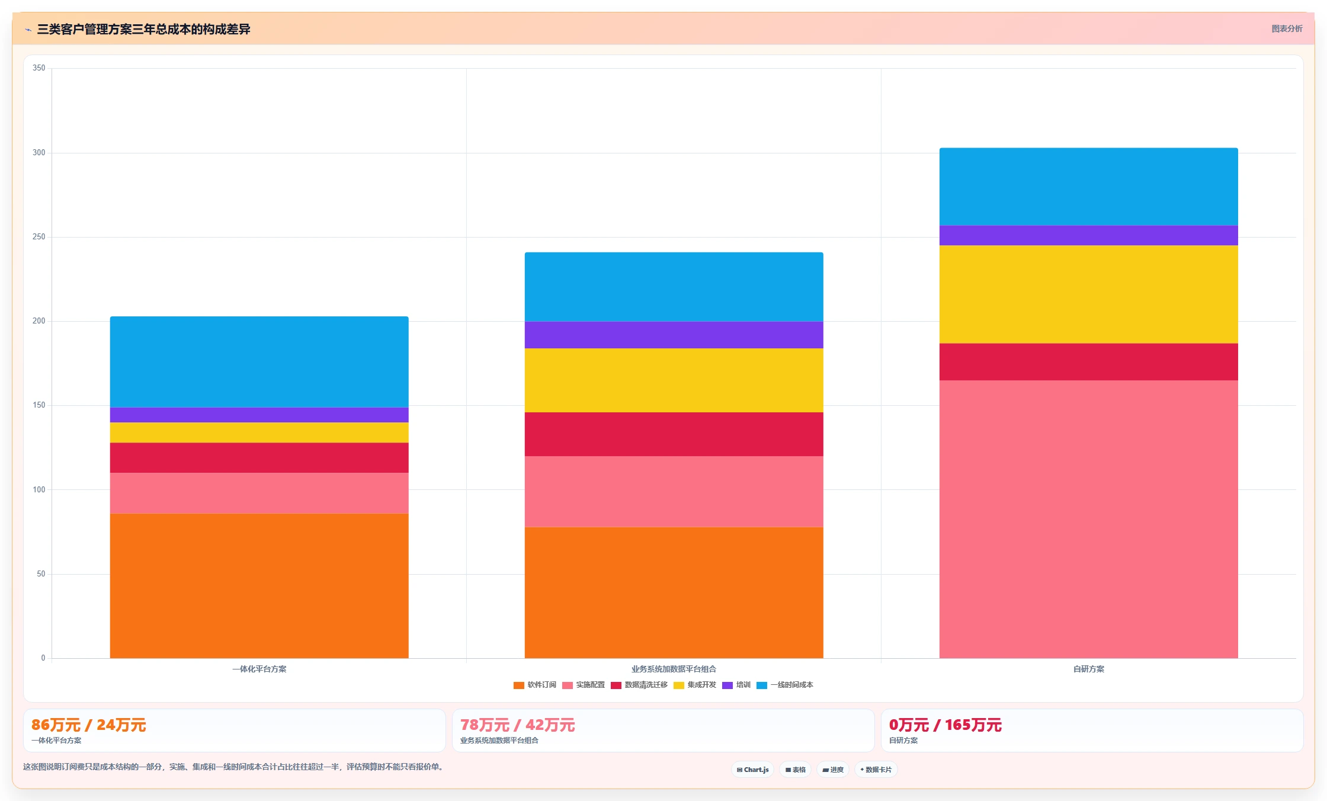Click the 进度 tag button
The height and width of the screenshot is (801, 1327).
pos(832,770)
